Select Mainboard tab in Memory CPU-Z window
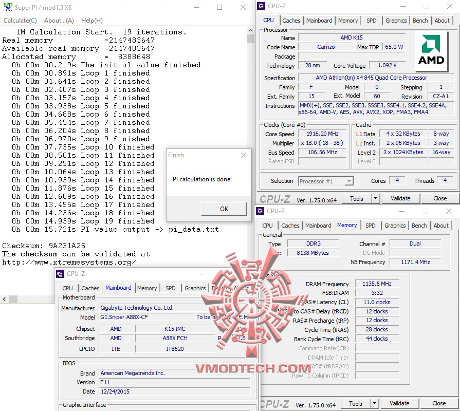Image resolution: width=460 pixels, height=411 pixels. pos(318,226)
